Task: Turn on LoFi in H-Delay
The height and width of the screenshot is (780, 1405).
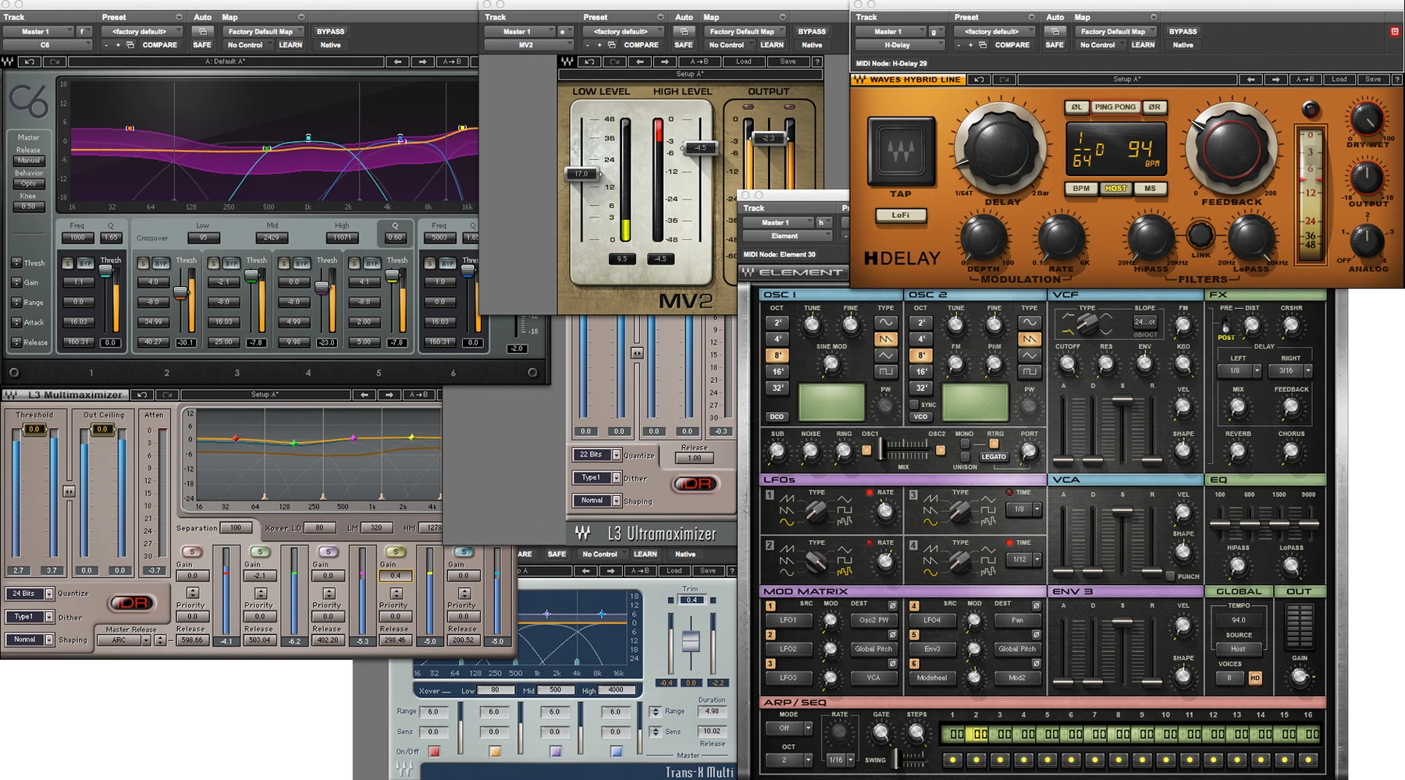Action: tap(901, 215)
